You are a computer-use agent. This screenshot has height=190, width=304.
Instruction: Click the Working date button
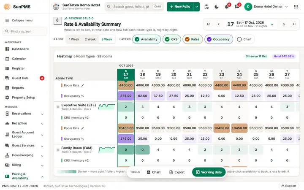[209, 172]
